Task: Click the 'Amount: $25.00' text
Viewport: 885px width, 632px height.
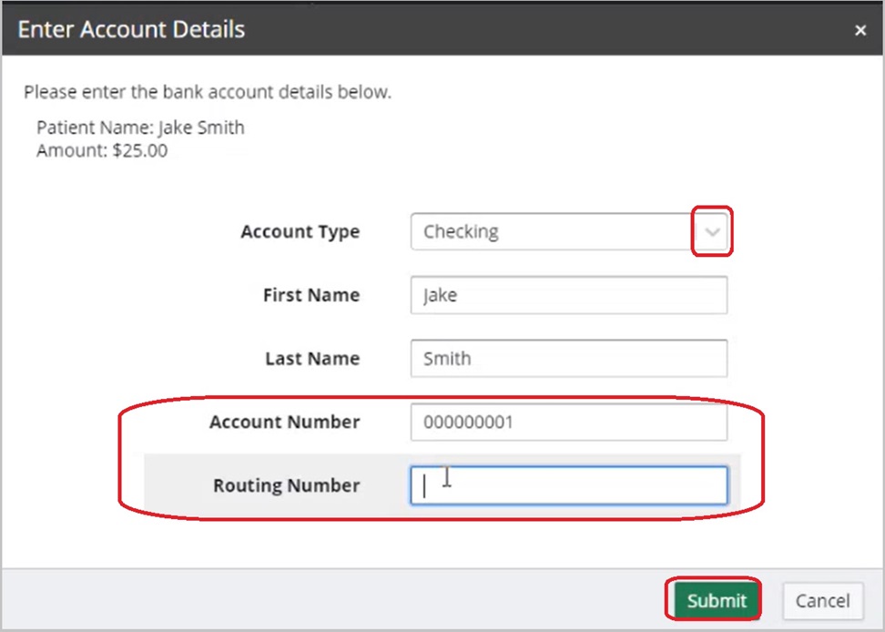Action: point(102,150)
